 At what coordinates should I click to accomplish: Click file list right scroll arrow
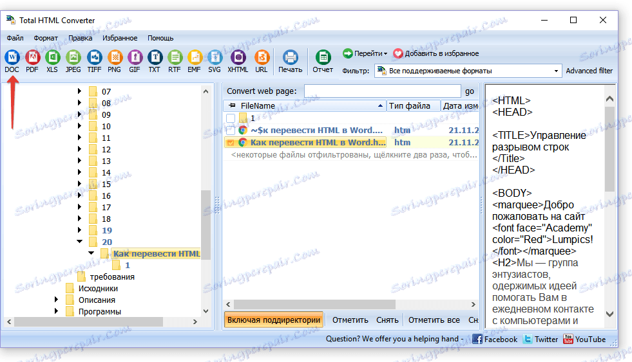(x=473, y=305)
